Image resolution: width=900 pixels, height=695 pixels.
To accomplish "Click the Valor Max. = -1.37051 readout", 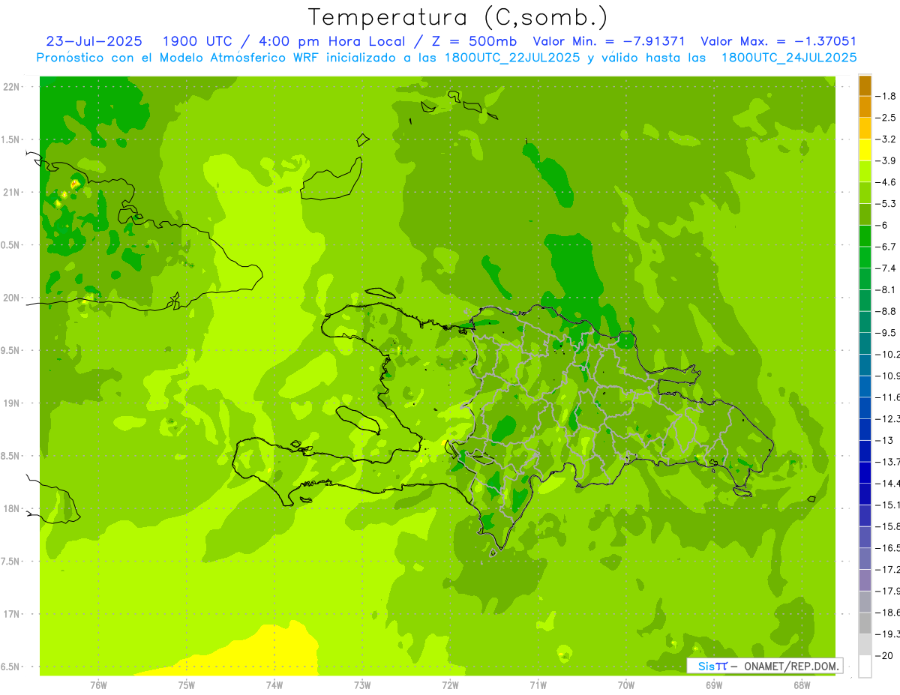I will pyautogui.click(x=778, y=41).
